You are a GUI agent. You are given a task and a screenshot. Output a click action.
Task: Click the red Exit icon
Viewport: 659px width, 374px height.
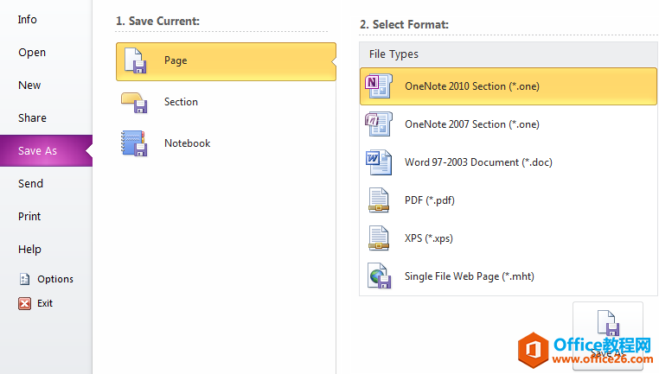tap(25, 303)
